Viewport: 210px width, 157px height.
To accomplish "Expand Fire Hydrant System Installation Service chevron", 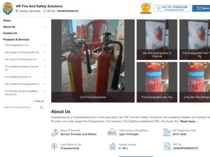I will [45, 91].
